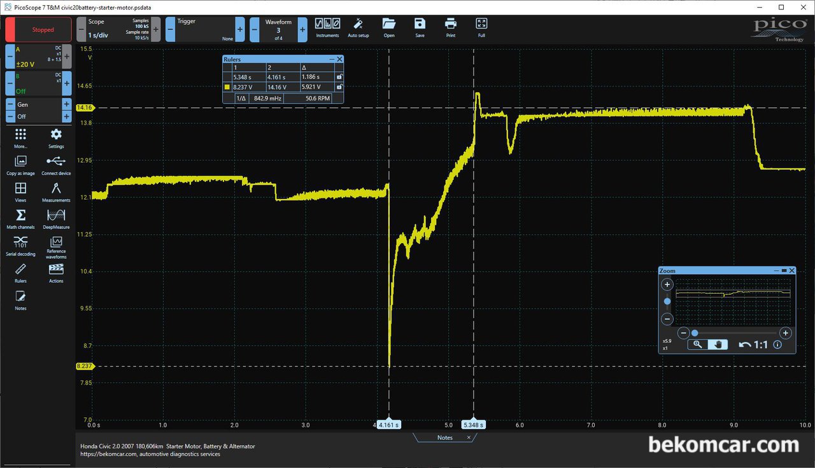
Task: Open a waveform file
Action: (x=389, y=27)
